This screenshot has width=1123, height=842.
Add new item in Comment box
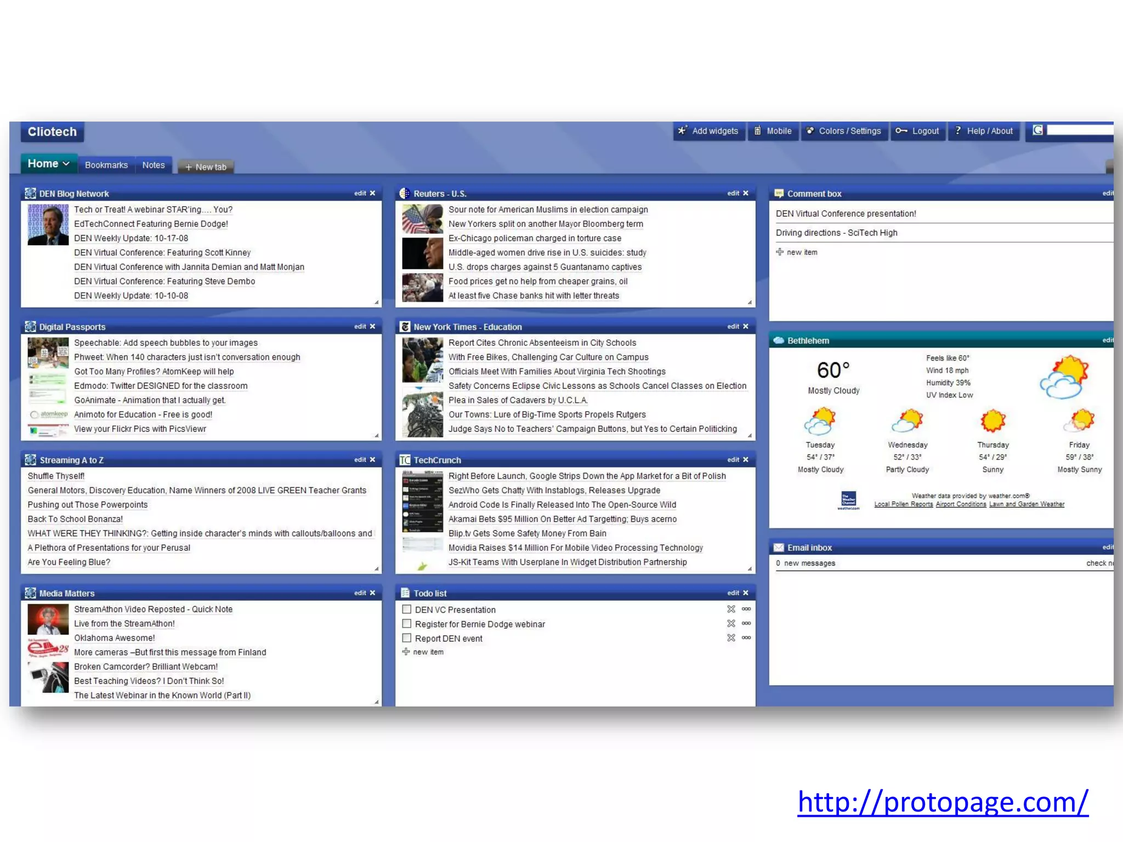(797, 252)
